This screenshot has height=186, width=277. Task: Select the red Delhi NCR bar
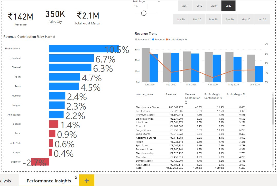(x=51, y=143)
